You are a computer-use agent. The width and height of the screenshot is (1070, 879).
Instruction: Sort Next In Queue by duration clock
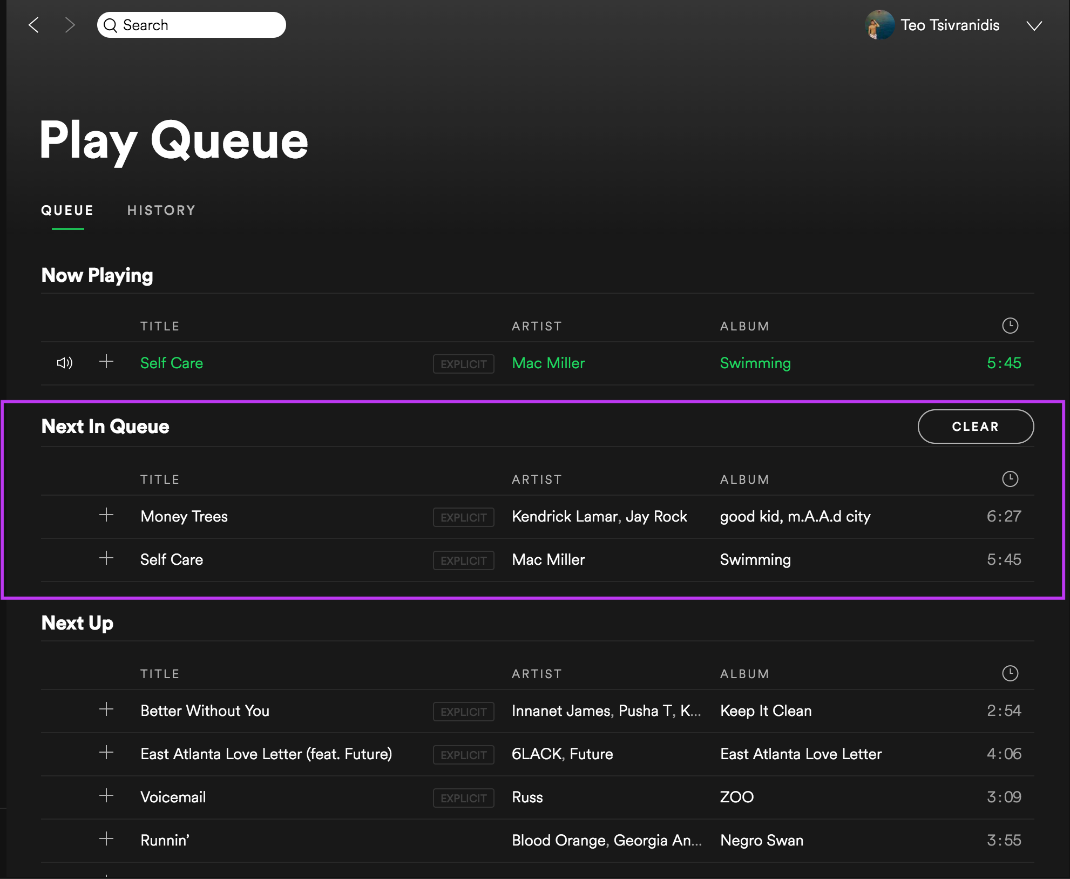coord(1010,479)
